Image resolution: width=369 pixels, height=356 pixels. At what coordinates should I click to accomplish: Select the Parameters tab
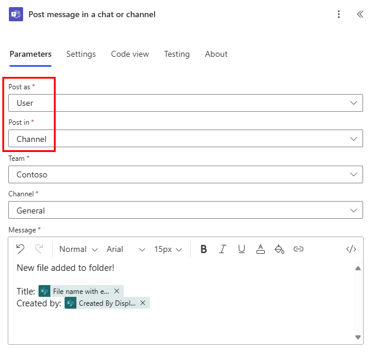(x=31, y=54)
